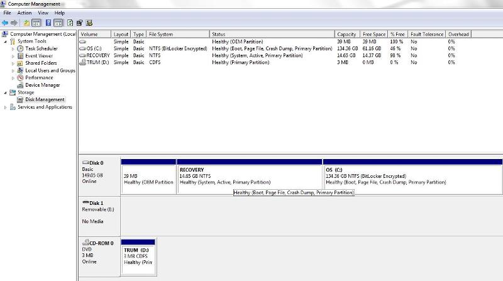Click the checklist settings toolbar icon
The image size is (503, 281).
[x=89, y=23]
